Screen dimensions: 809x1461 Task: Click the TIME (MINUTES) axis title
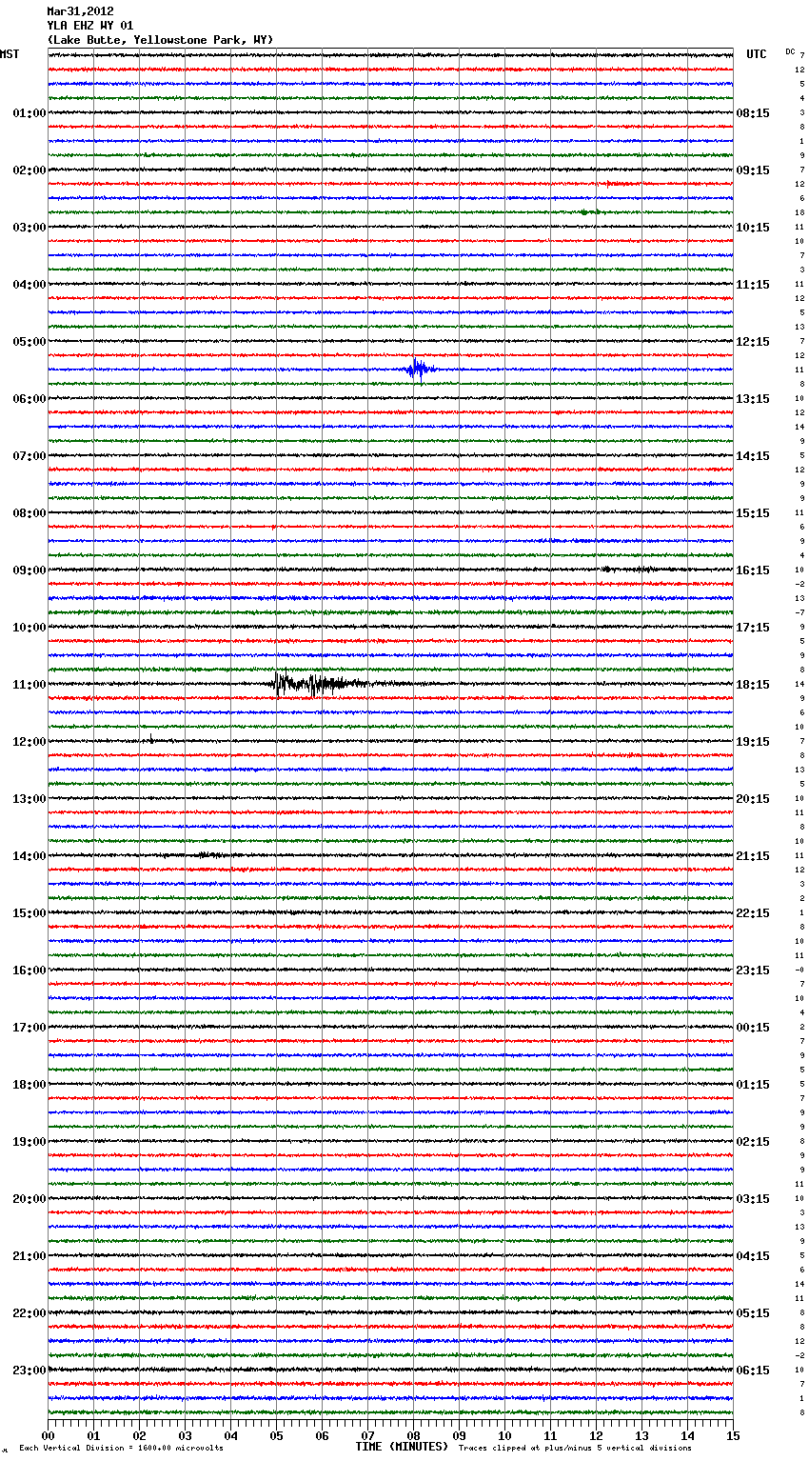[402, 1447]
